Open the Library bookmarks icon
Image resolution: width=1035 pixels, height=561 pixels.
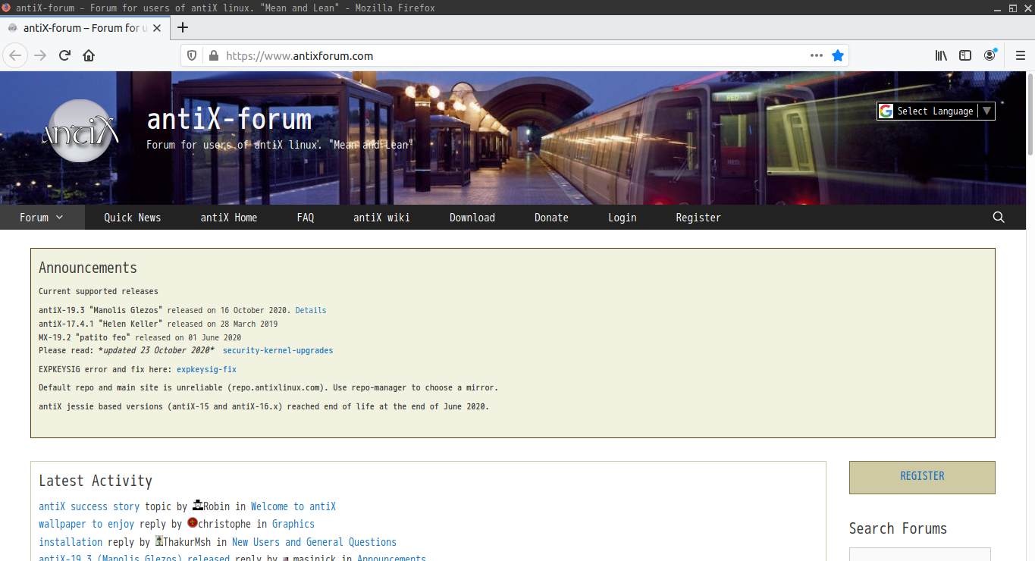click(941, 55)
